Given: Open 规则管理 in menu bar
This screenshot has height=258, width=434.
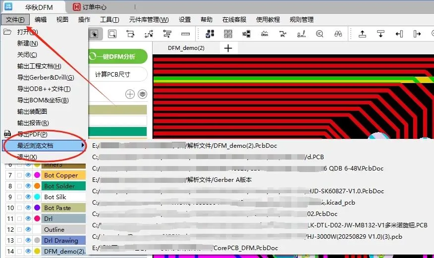Looking at the screenshot, I should 301,20.
